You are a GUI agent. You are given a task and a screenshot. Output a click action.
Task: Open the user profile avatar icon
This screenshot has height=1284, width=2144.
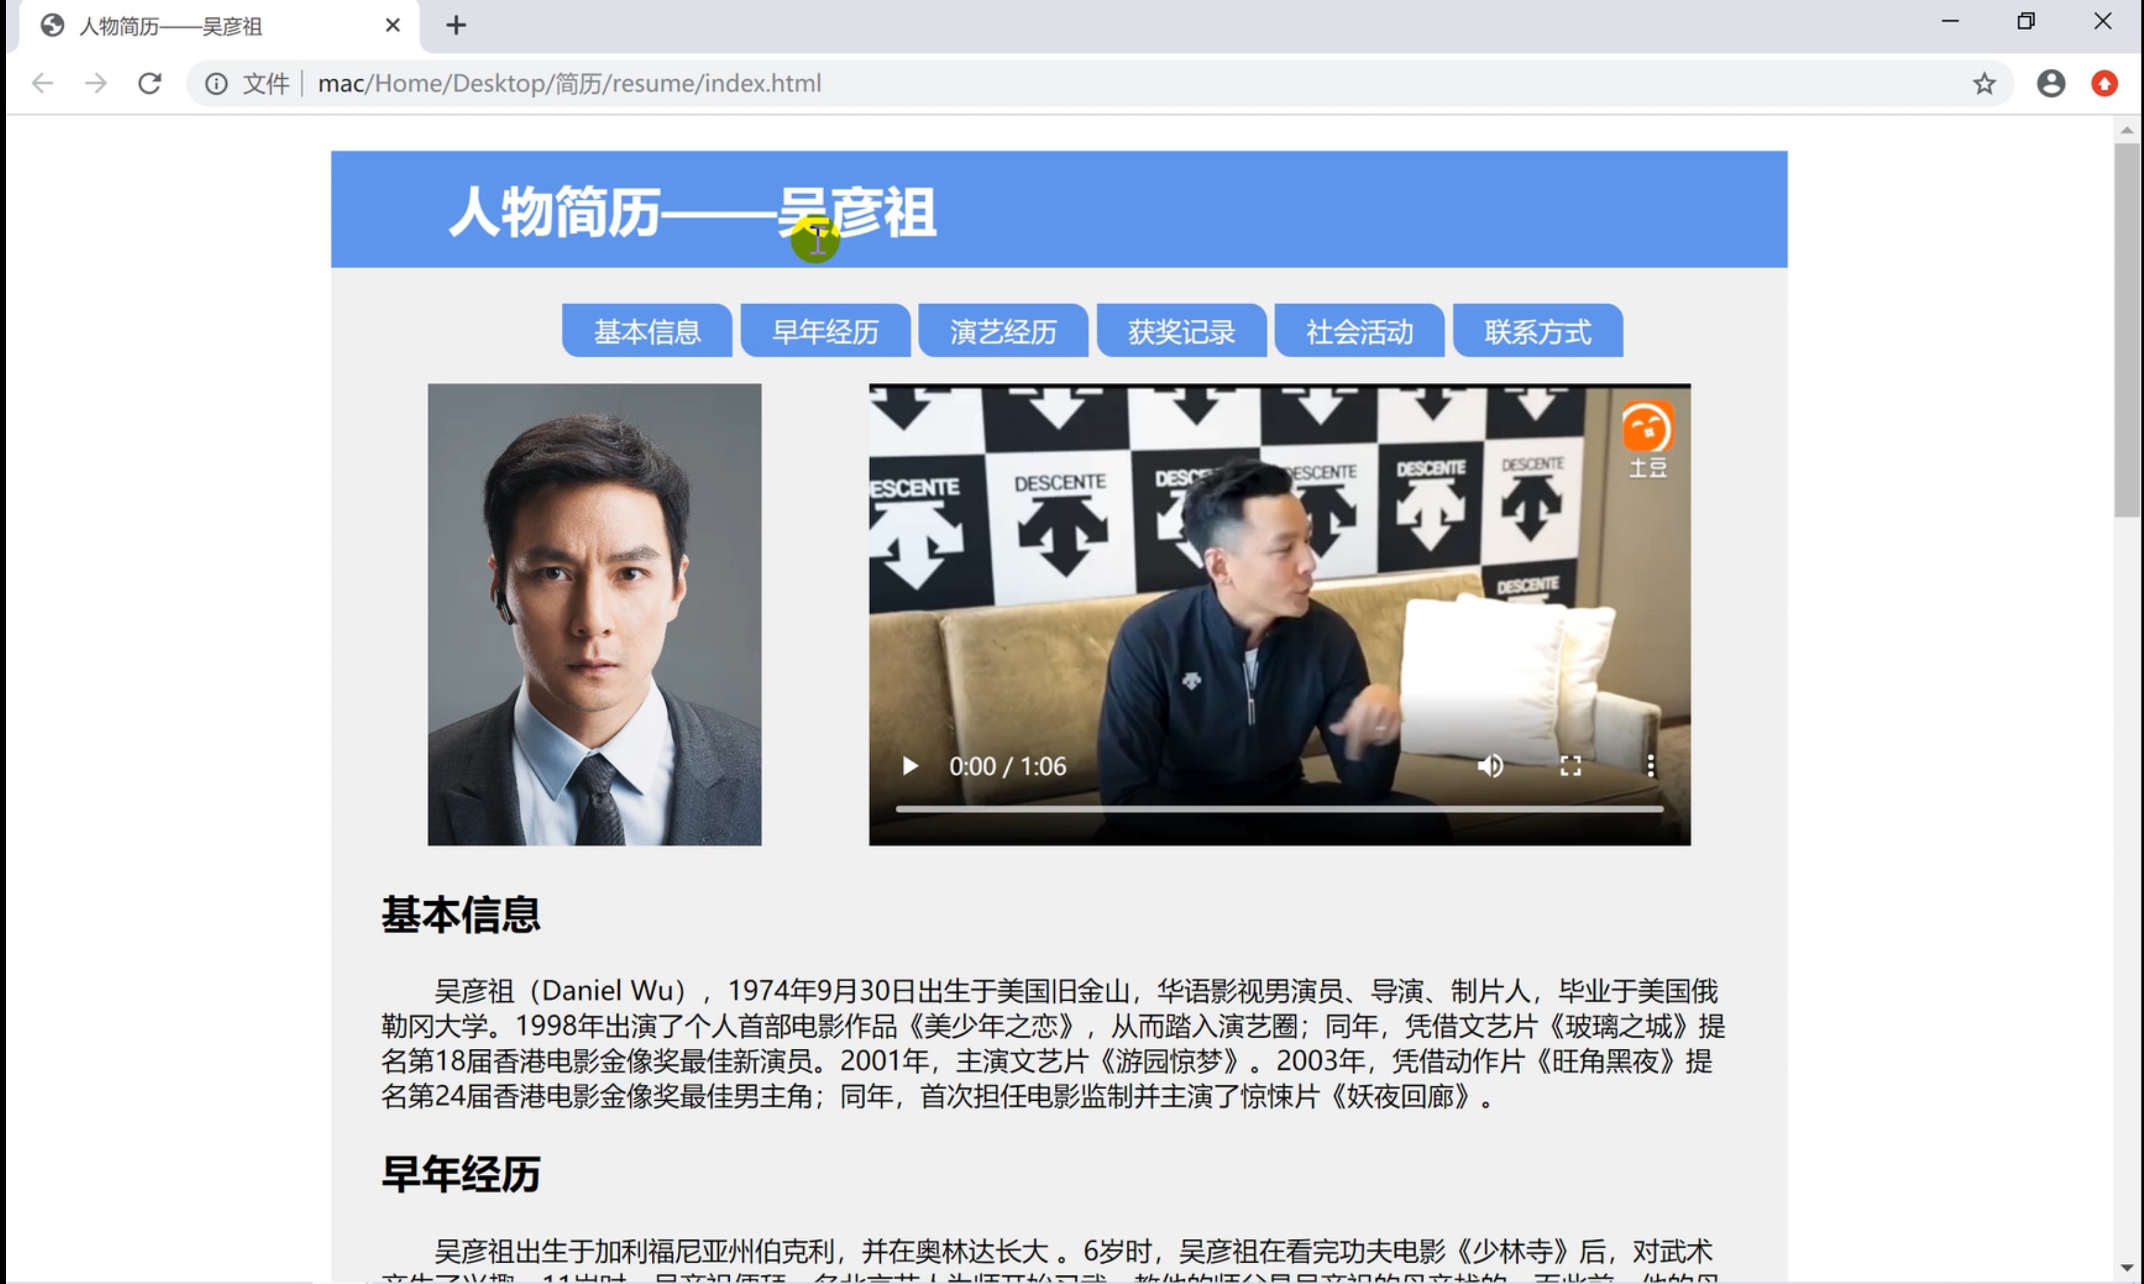coord(2050,83)
